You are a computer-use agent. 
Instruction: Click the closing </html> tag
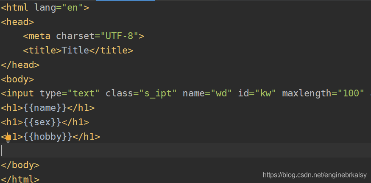tap(20, 179)
